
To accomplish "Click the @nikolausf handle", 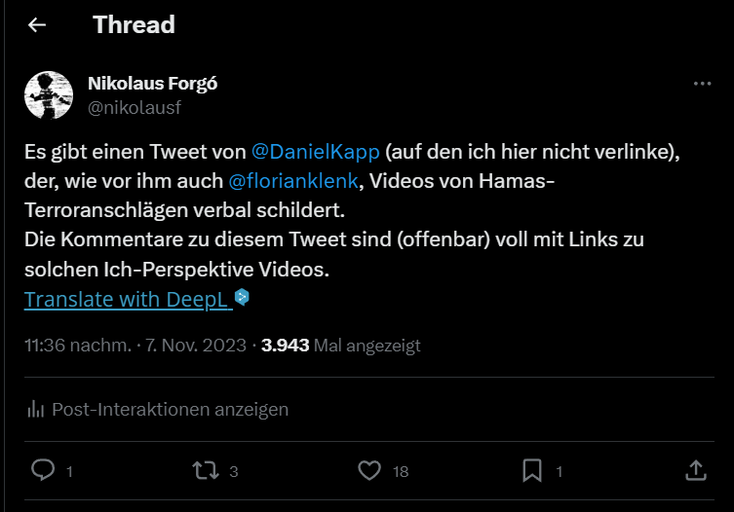I will click(x=135, y=107).
